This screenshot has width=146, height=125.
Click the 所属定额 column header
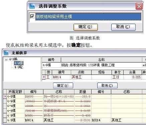point(15,92)
